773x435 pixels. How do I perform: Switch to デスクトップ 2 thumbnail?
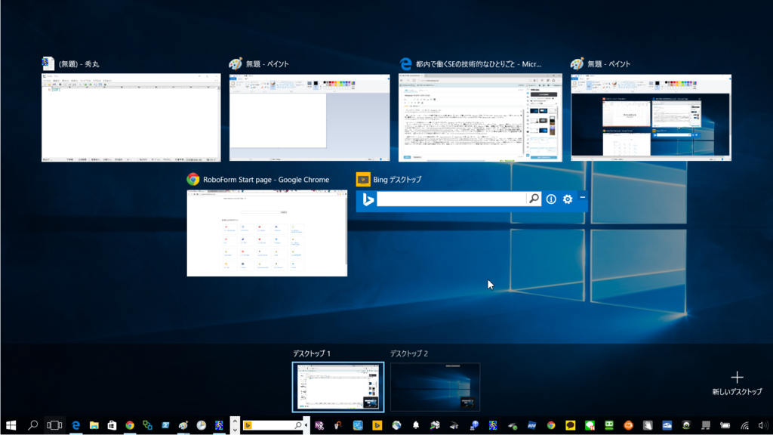[x=436, y=387]
